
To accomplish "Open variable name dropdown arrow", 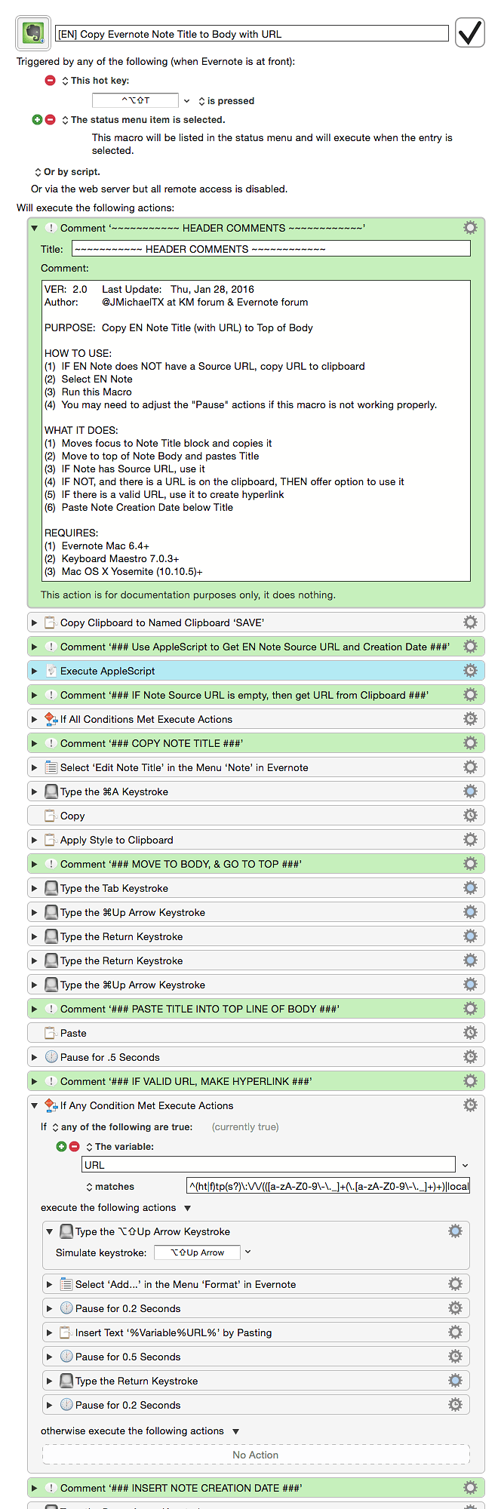I will click(465, 1166).
